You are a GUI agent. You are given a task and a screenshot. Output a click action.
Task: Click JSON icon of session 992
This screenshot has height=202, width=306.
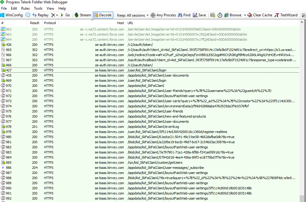tap(3, 198)
